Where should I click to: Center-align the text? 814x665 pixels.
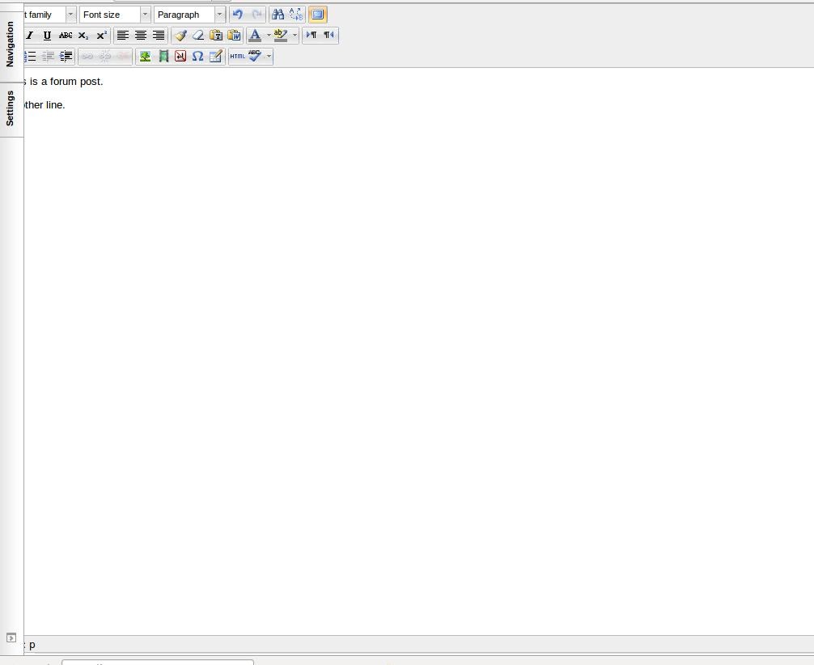(141, 36)
